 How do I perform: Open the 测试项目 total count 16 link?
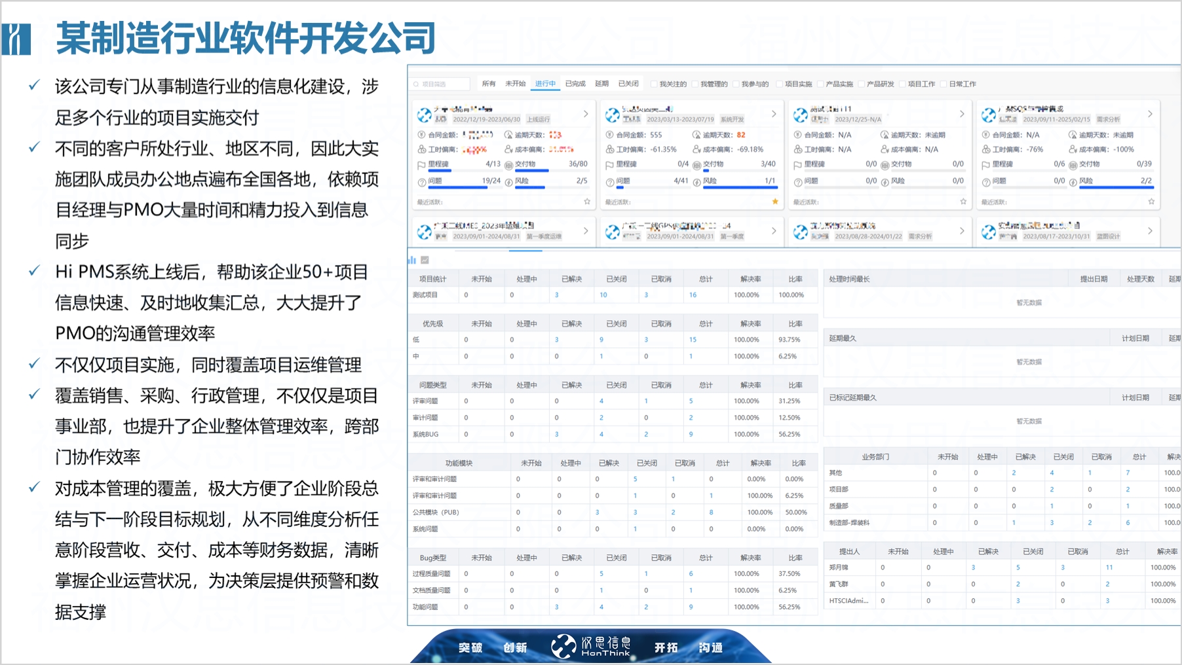693,295
